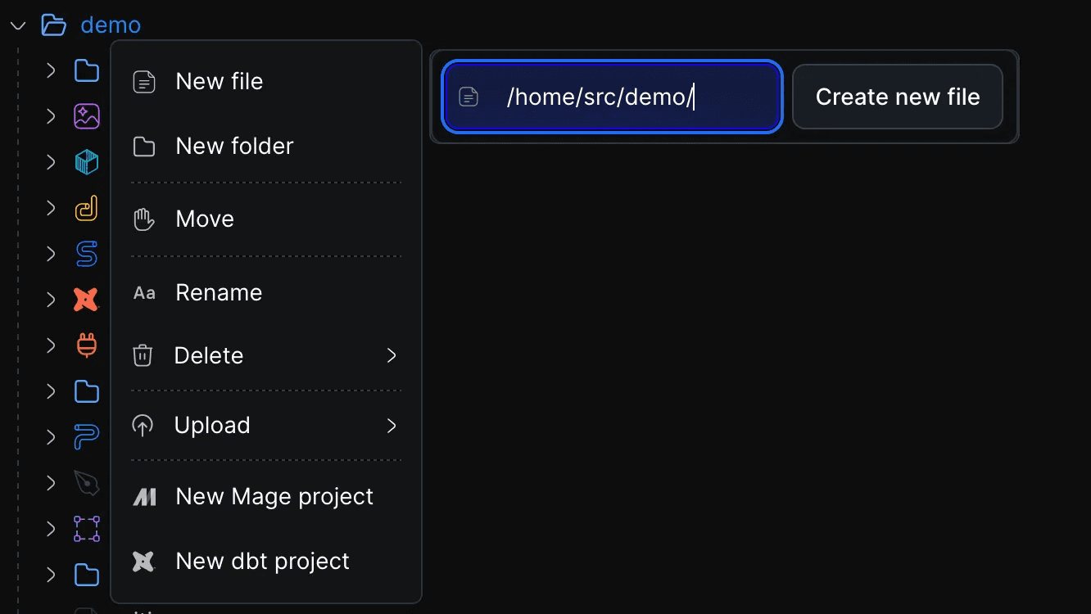Select the yellow 'd' folder icon
This screenshot has height=614, width=1091.
pos(87,208)
